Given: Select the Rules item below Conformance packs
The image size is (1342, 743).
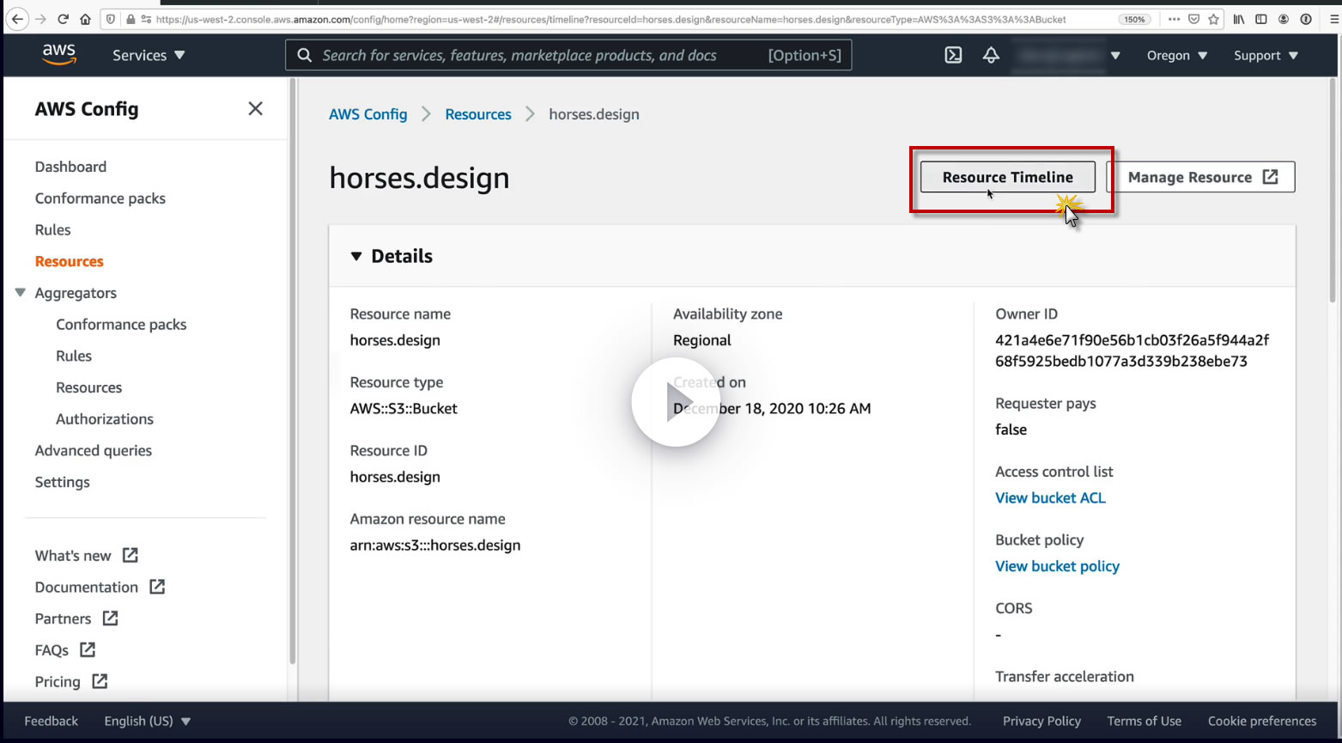Looking at the screenshot, I should click(x=53, y=230).
